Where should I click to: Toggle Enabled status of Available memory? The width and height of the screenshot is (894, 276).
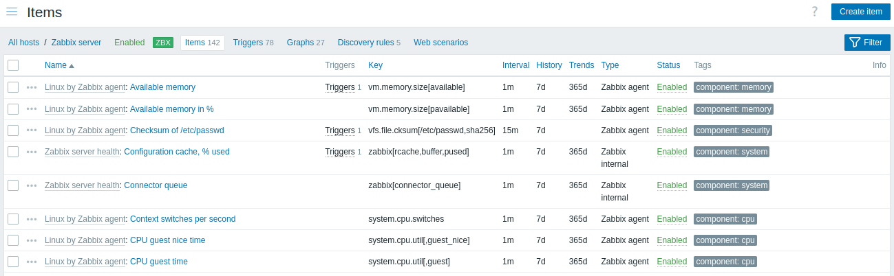point(672,87)
